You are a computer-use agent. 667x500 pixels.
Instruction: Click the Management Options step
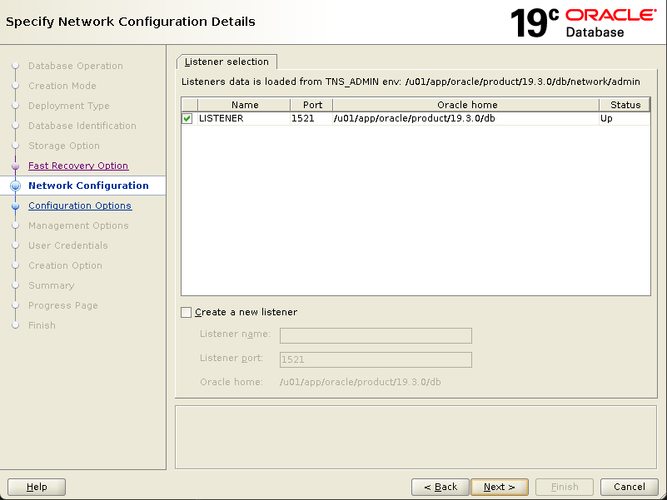78,225
